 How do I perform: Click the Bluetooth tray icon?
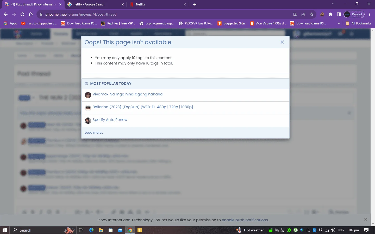[314, 230]
